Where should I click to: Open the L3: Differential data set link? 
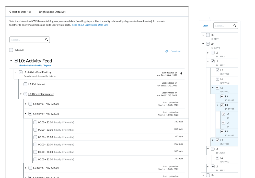[41, 94]
